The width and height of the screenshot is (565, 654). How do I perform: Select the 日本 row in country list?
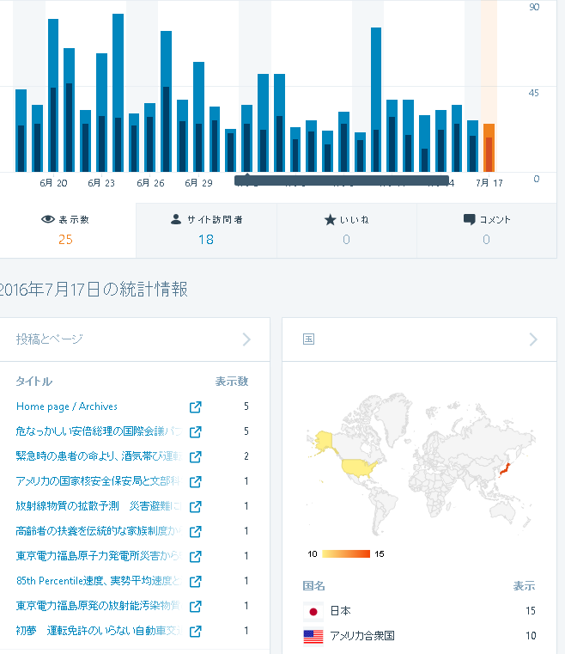[419, 611]
